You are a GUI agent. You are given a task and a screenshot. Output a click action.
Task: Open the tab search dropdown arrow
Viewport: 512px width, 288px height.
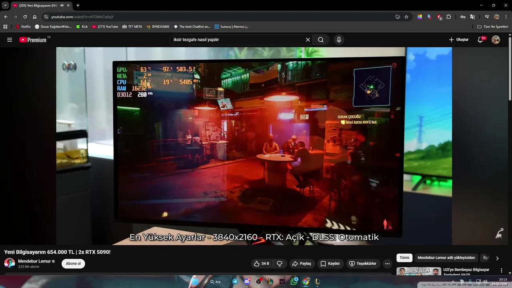coord(5,5)
